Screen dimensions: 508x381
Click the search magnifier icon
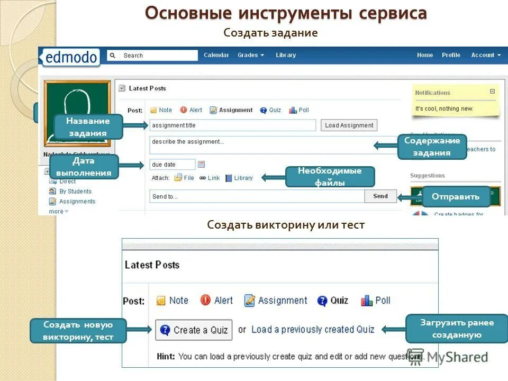[x=112, y=56]
